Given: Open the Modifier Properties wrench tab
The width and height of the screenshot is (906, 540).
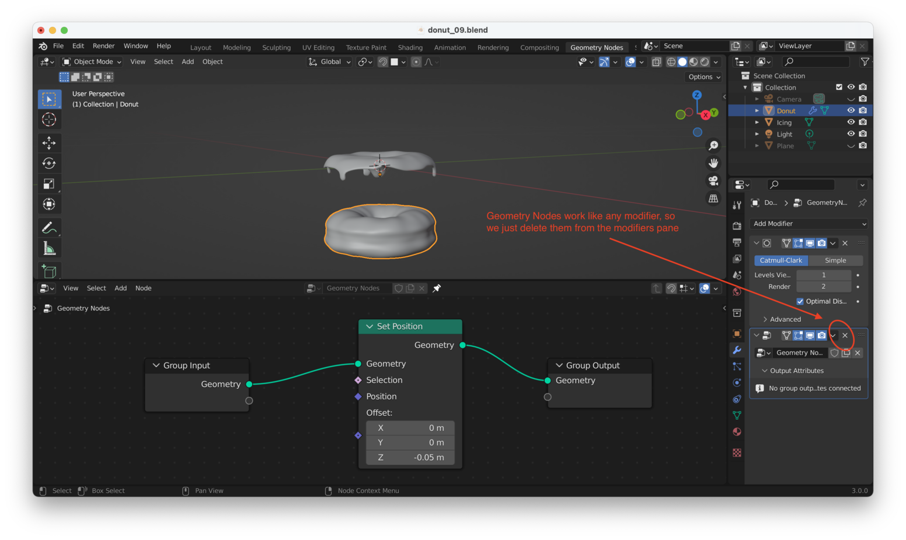Looking at the screenshot, I should coord(737,350).
